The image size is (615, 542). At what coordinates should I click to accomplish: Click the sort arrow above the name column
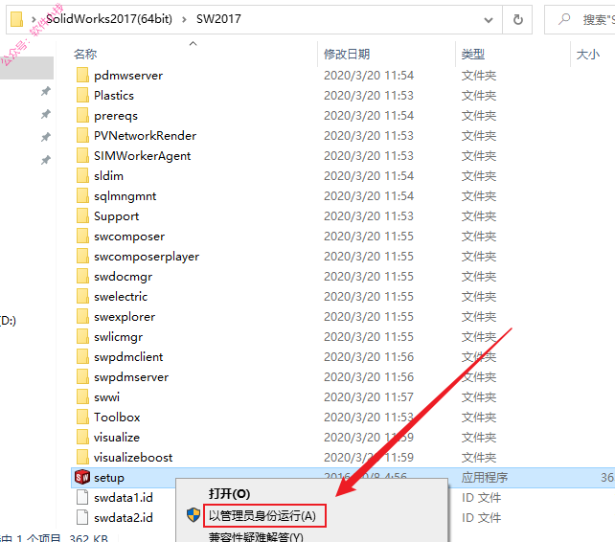pos(193,43)
